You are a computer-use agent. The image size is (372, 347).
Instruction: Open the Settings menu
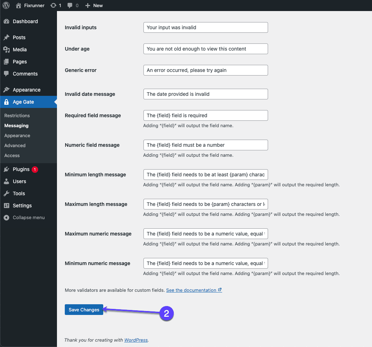coord(28,206)
